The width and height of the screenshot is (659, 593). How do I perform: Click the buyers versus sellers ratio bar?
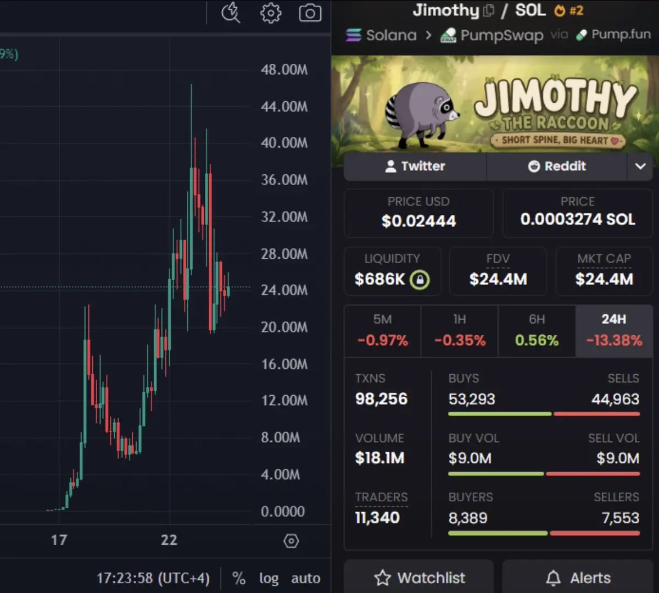544,533
